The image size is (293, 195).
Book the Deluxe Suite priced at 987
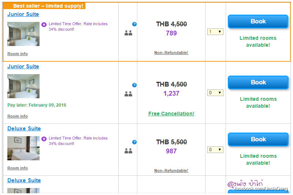[258, 139]
